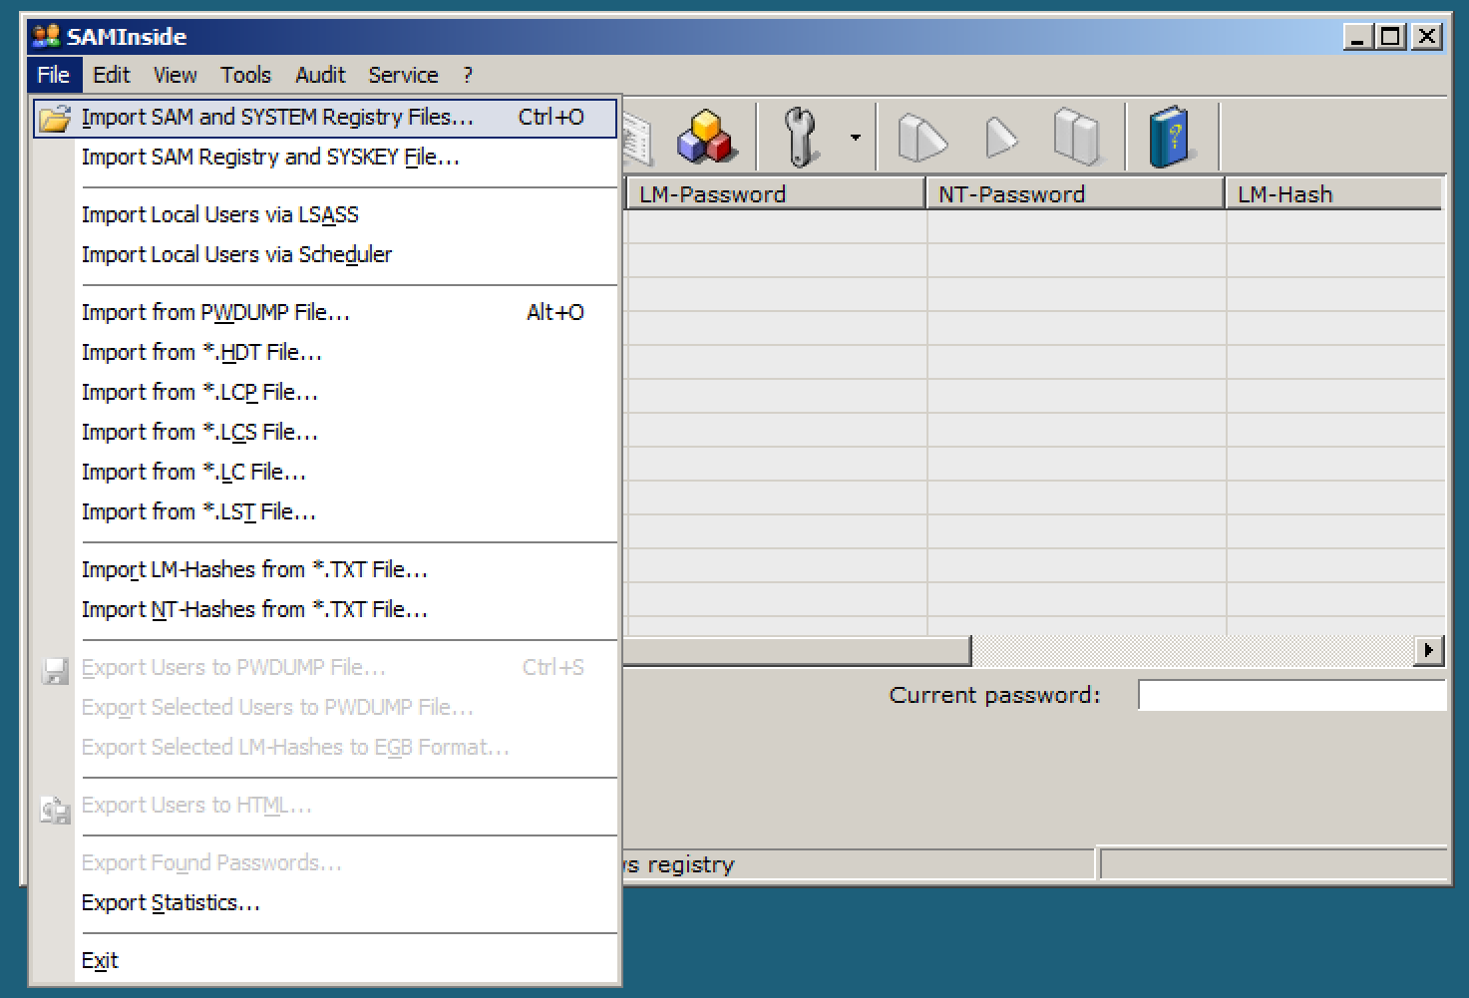The image size is (1469, 998).
Task: Choose Import from *.LST File
Action: pos(325,512)
